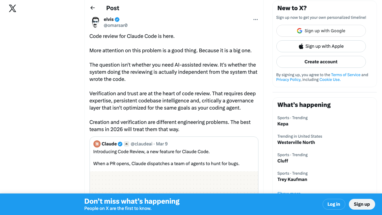Click elvis verified badge

pyautogui.click(x=117, y=19)
